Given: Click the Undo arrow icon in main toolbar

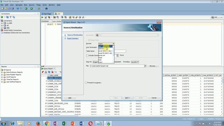Looking at the screenshot, I should coord(17,8).
